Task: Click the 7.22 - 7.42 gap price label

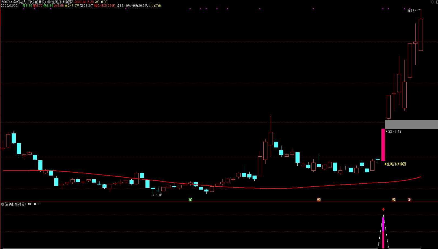Action: 393,132
